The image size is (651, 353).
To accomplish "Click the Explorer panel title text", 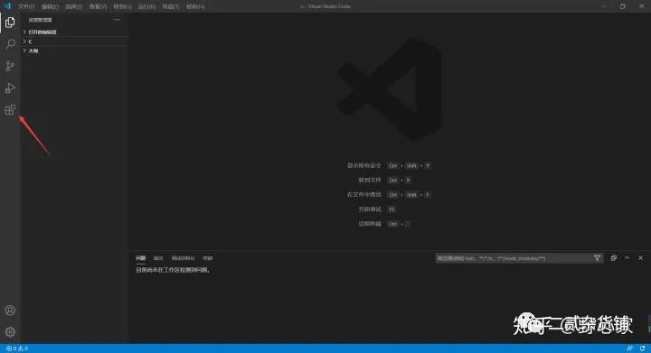I will [41, 20].
